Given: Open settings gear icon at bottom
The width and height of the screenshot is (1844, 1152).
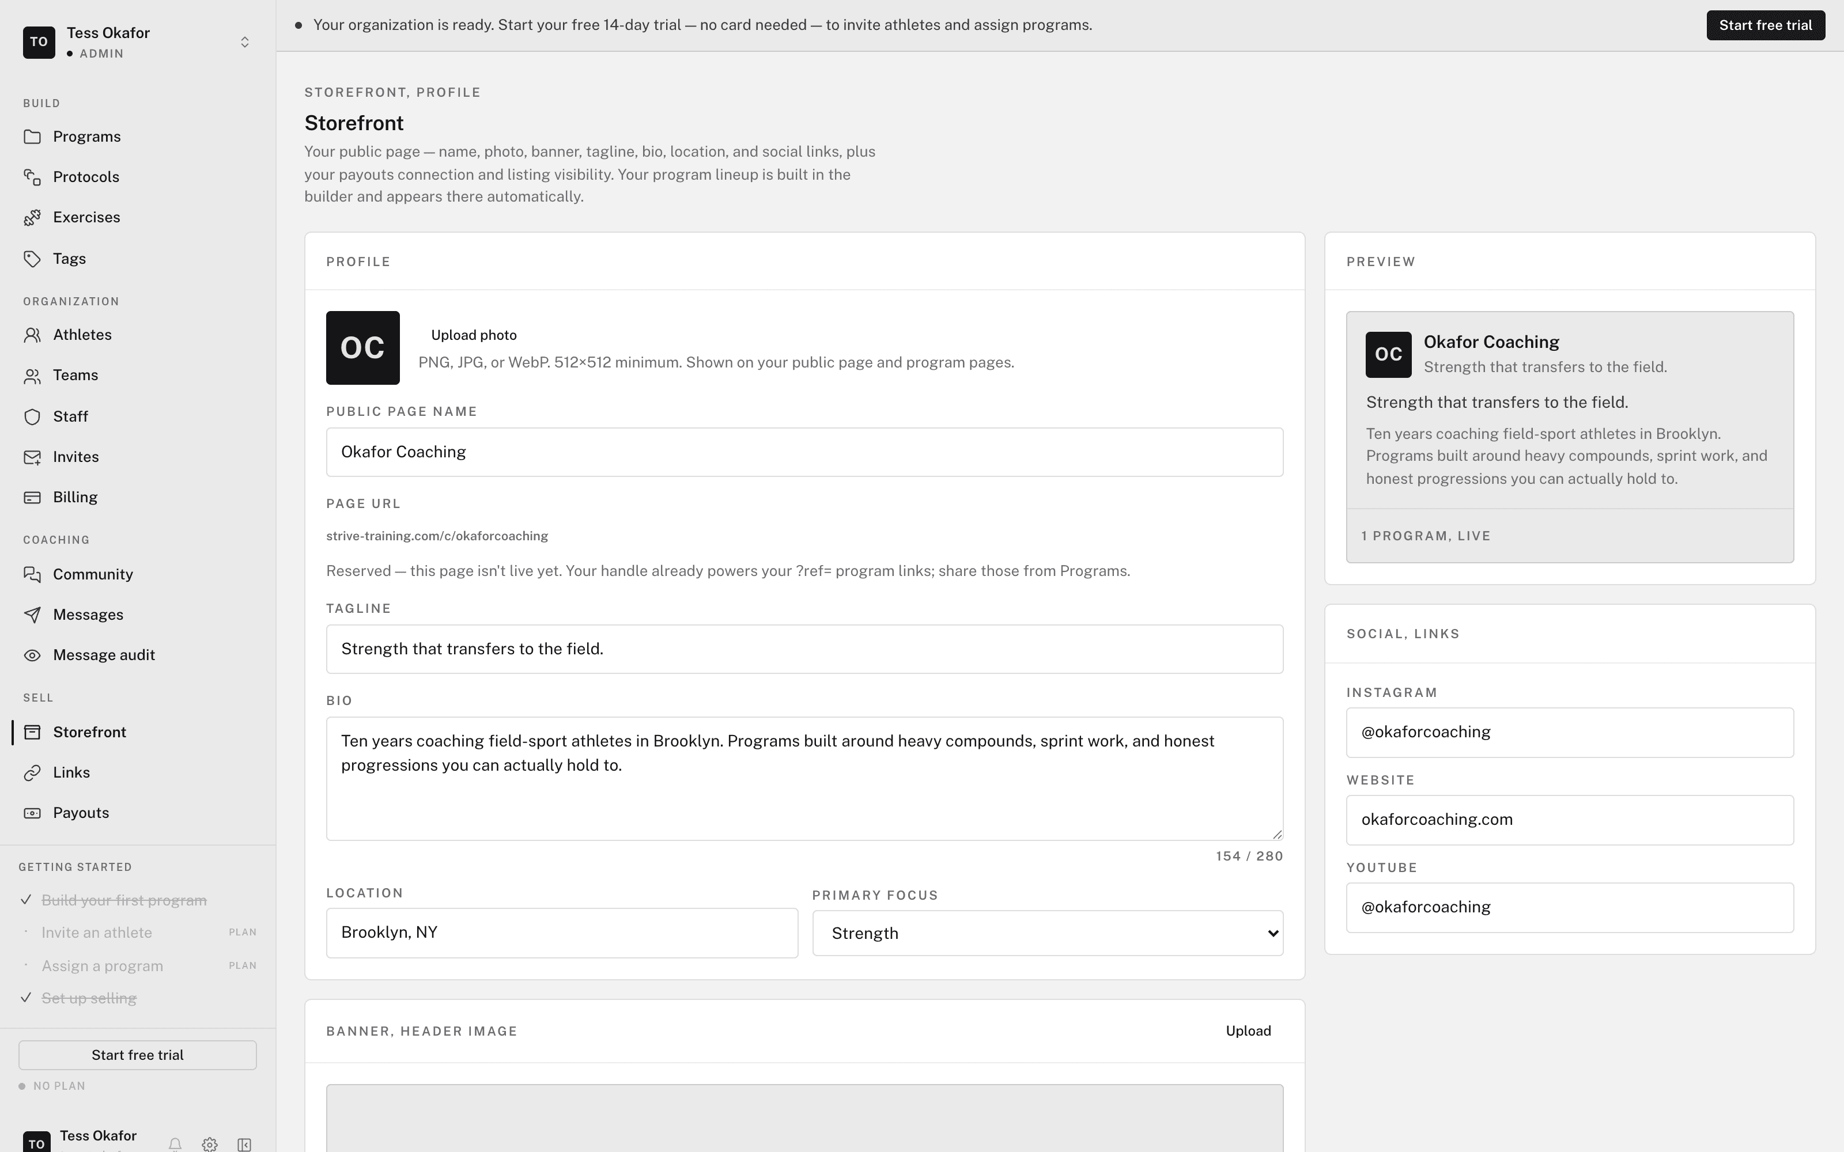Looking at the screenshot, I should pos(210,1143).
